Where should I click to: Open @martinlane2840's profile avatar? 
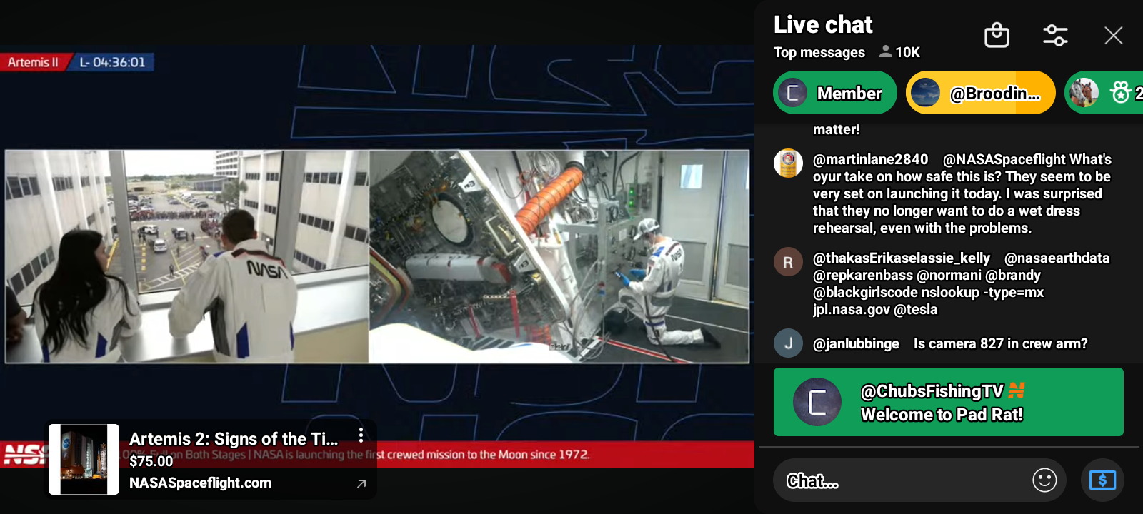tap(788, 163)
